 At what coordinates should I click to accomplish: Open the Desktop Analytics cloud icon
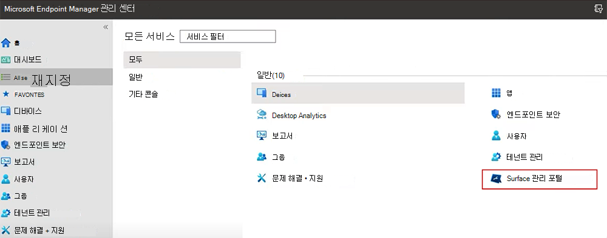tap(262, 114)
